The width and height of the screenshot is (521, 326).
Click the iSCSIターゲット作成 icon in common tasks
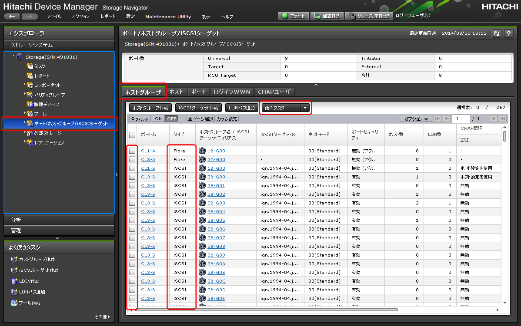(14, 270)
